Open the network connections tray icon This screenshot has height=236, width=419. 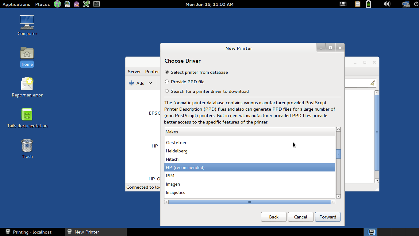tap(406, 4)
